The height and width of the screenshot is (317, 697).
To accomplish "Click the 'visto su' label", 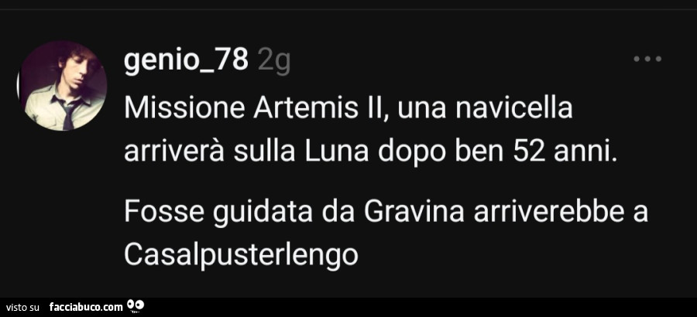I will (23, 307).
